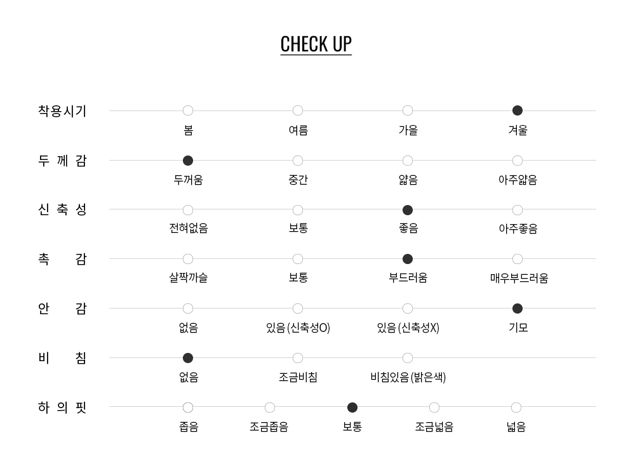Choose 매우부드러움 circle in 촉감 row
This screenshot has height=464, width=635.
coord(518,259)
